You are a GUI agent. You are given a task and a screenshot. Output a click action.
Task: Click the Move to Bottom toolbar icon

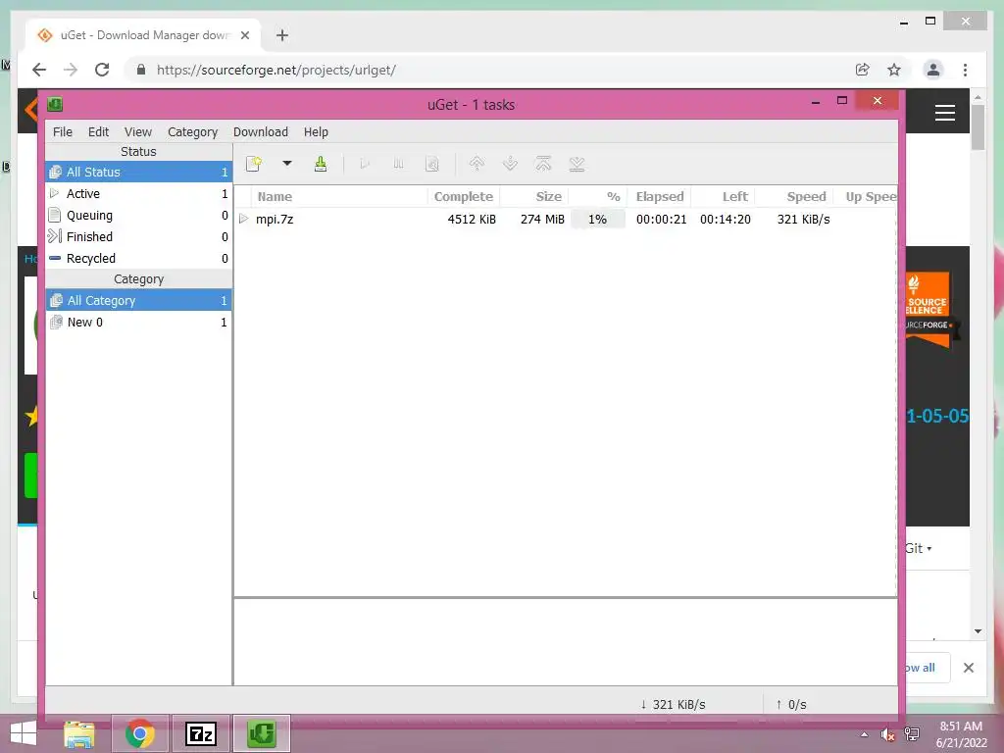tap(577, 164)
